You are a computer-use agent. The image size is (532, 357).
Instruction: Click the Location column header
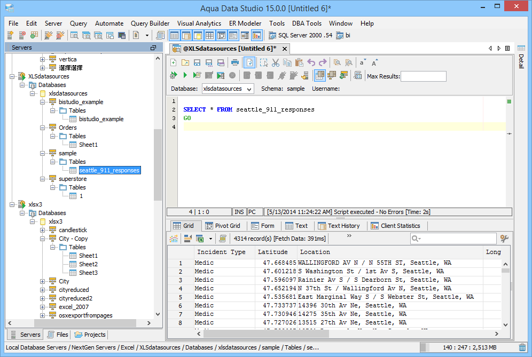coord(390,252)
